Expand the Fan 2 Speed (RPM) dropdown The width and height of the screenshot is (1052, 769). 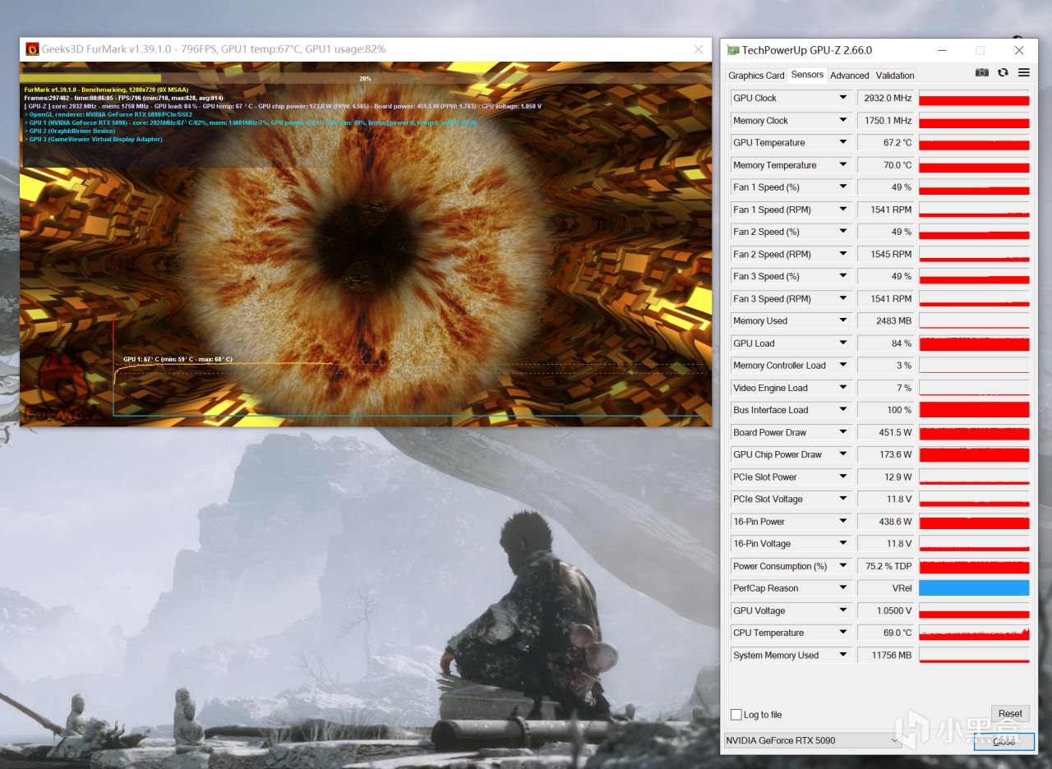(842, 254)
